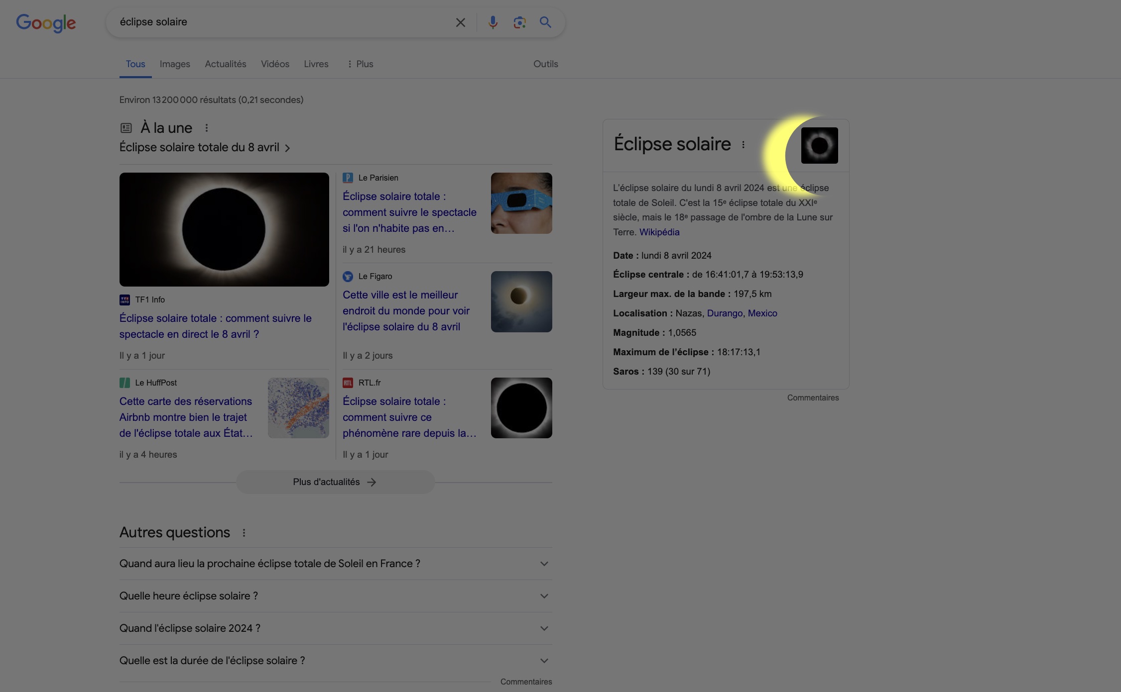
Task: Open Le Figaro eclipse thumbnail image
Action: [x=521, y=301]
